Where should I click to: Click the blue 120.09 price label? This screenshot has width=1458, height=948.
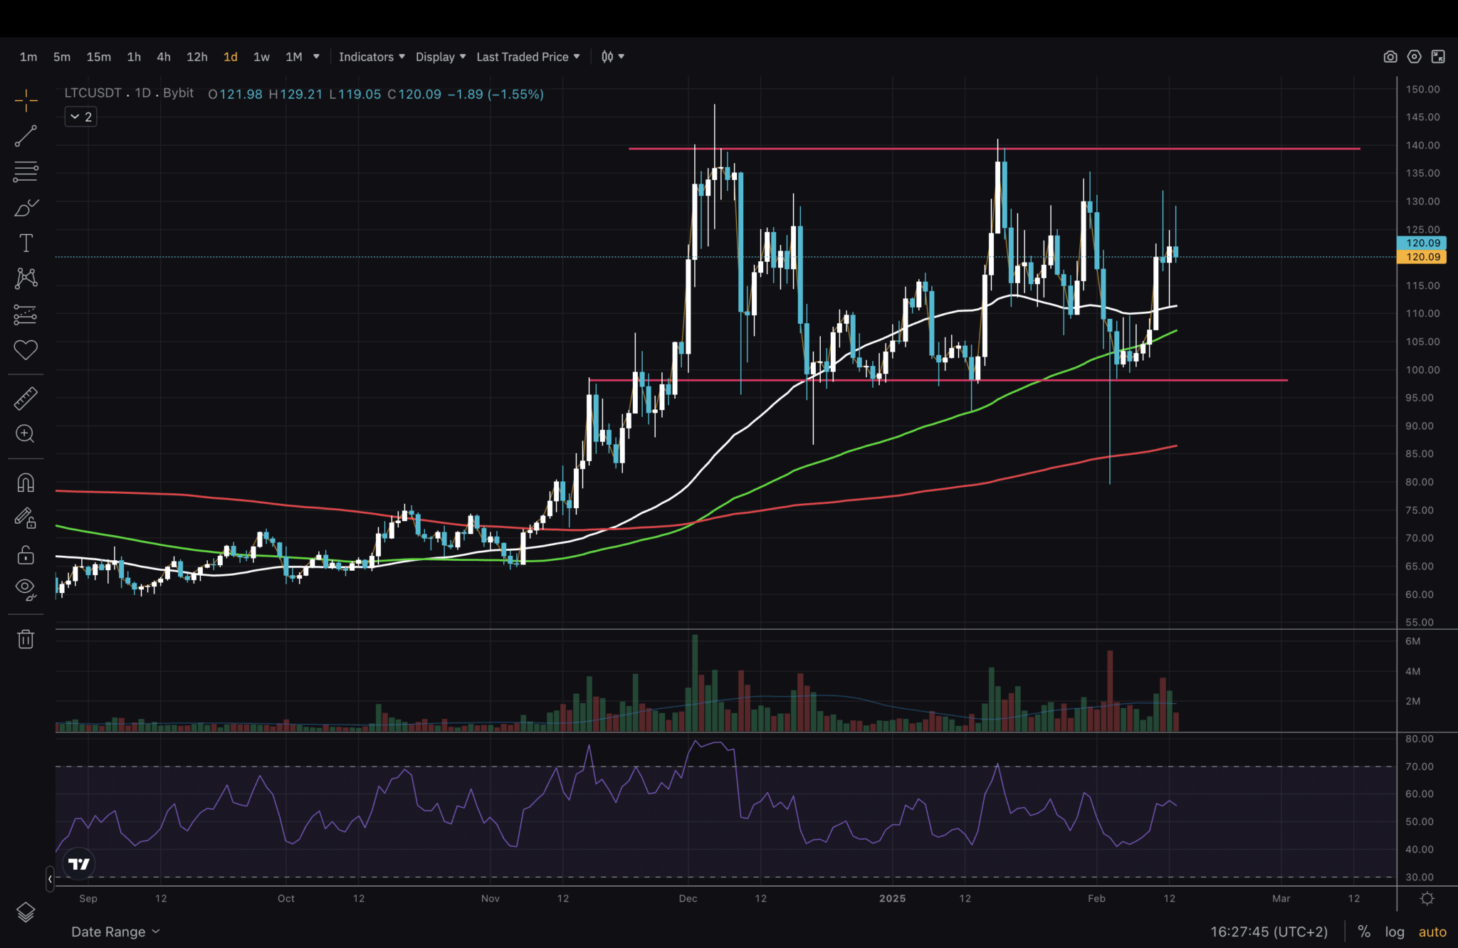pyautogui.click(x=1422, y=243)
